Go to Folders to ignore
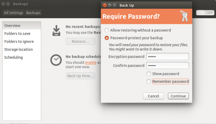This screenshot has height=124, width=216. click(22, 41)
